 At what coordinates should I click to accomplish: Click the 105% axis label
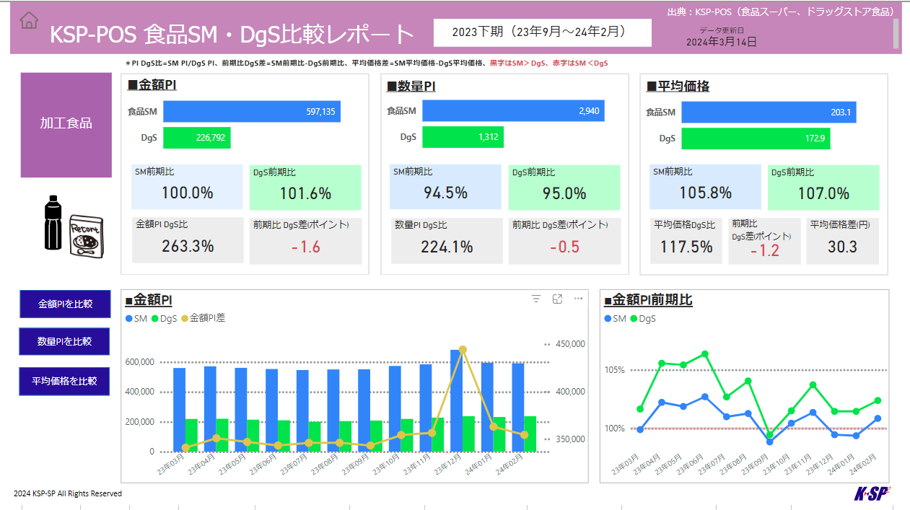615,370
